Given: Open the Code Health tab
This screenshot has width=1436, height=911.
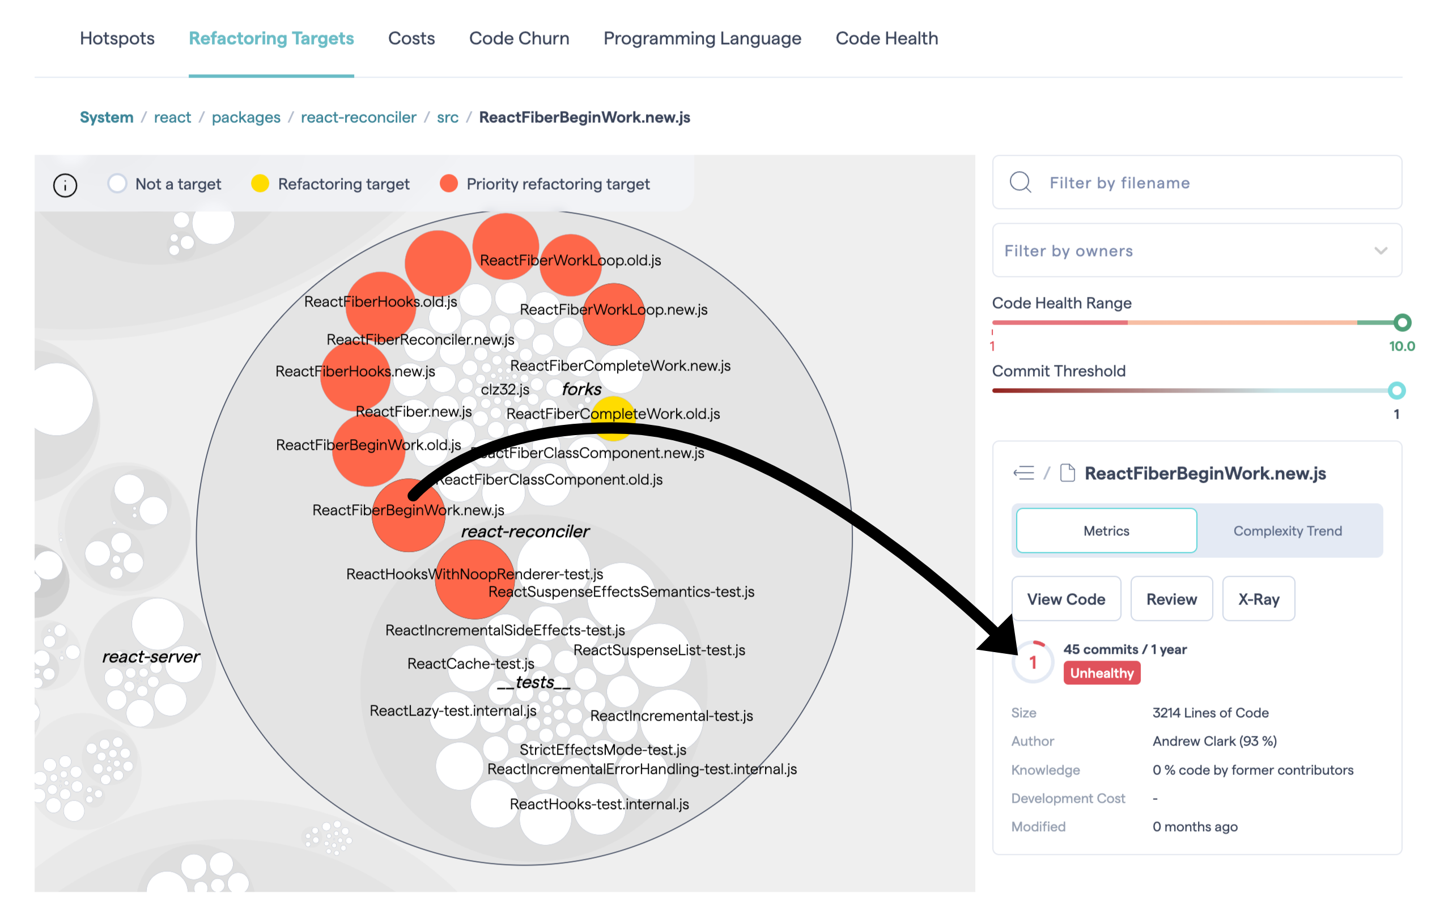Looking at the screenshot, I should click(x=887, y=38).
